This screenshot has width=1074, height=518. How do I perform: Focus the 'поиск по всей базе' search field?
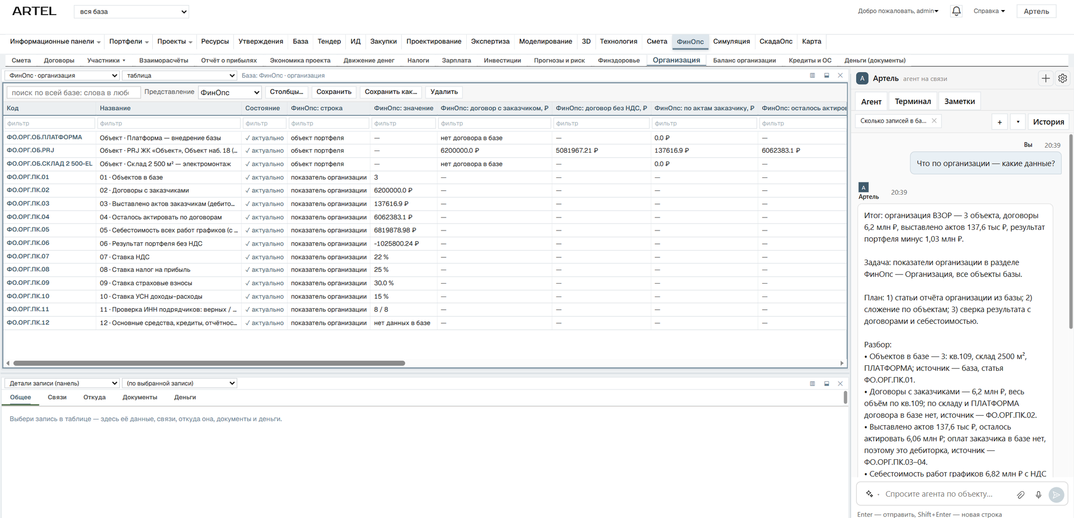pos(73,92)
